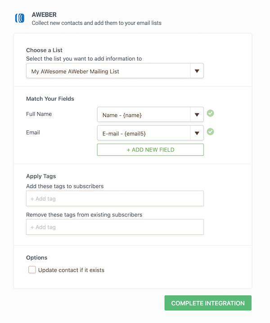Click the AWeber logo icon
Image resolution: width=270 pixels, height=323 pixels.
click(20, 18)
